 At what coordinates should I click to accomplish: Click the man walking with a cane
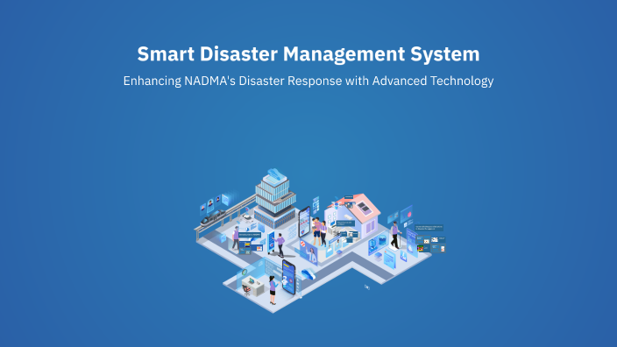click(395, 235)
